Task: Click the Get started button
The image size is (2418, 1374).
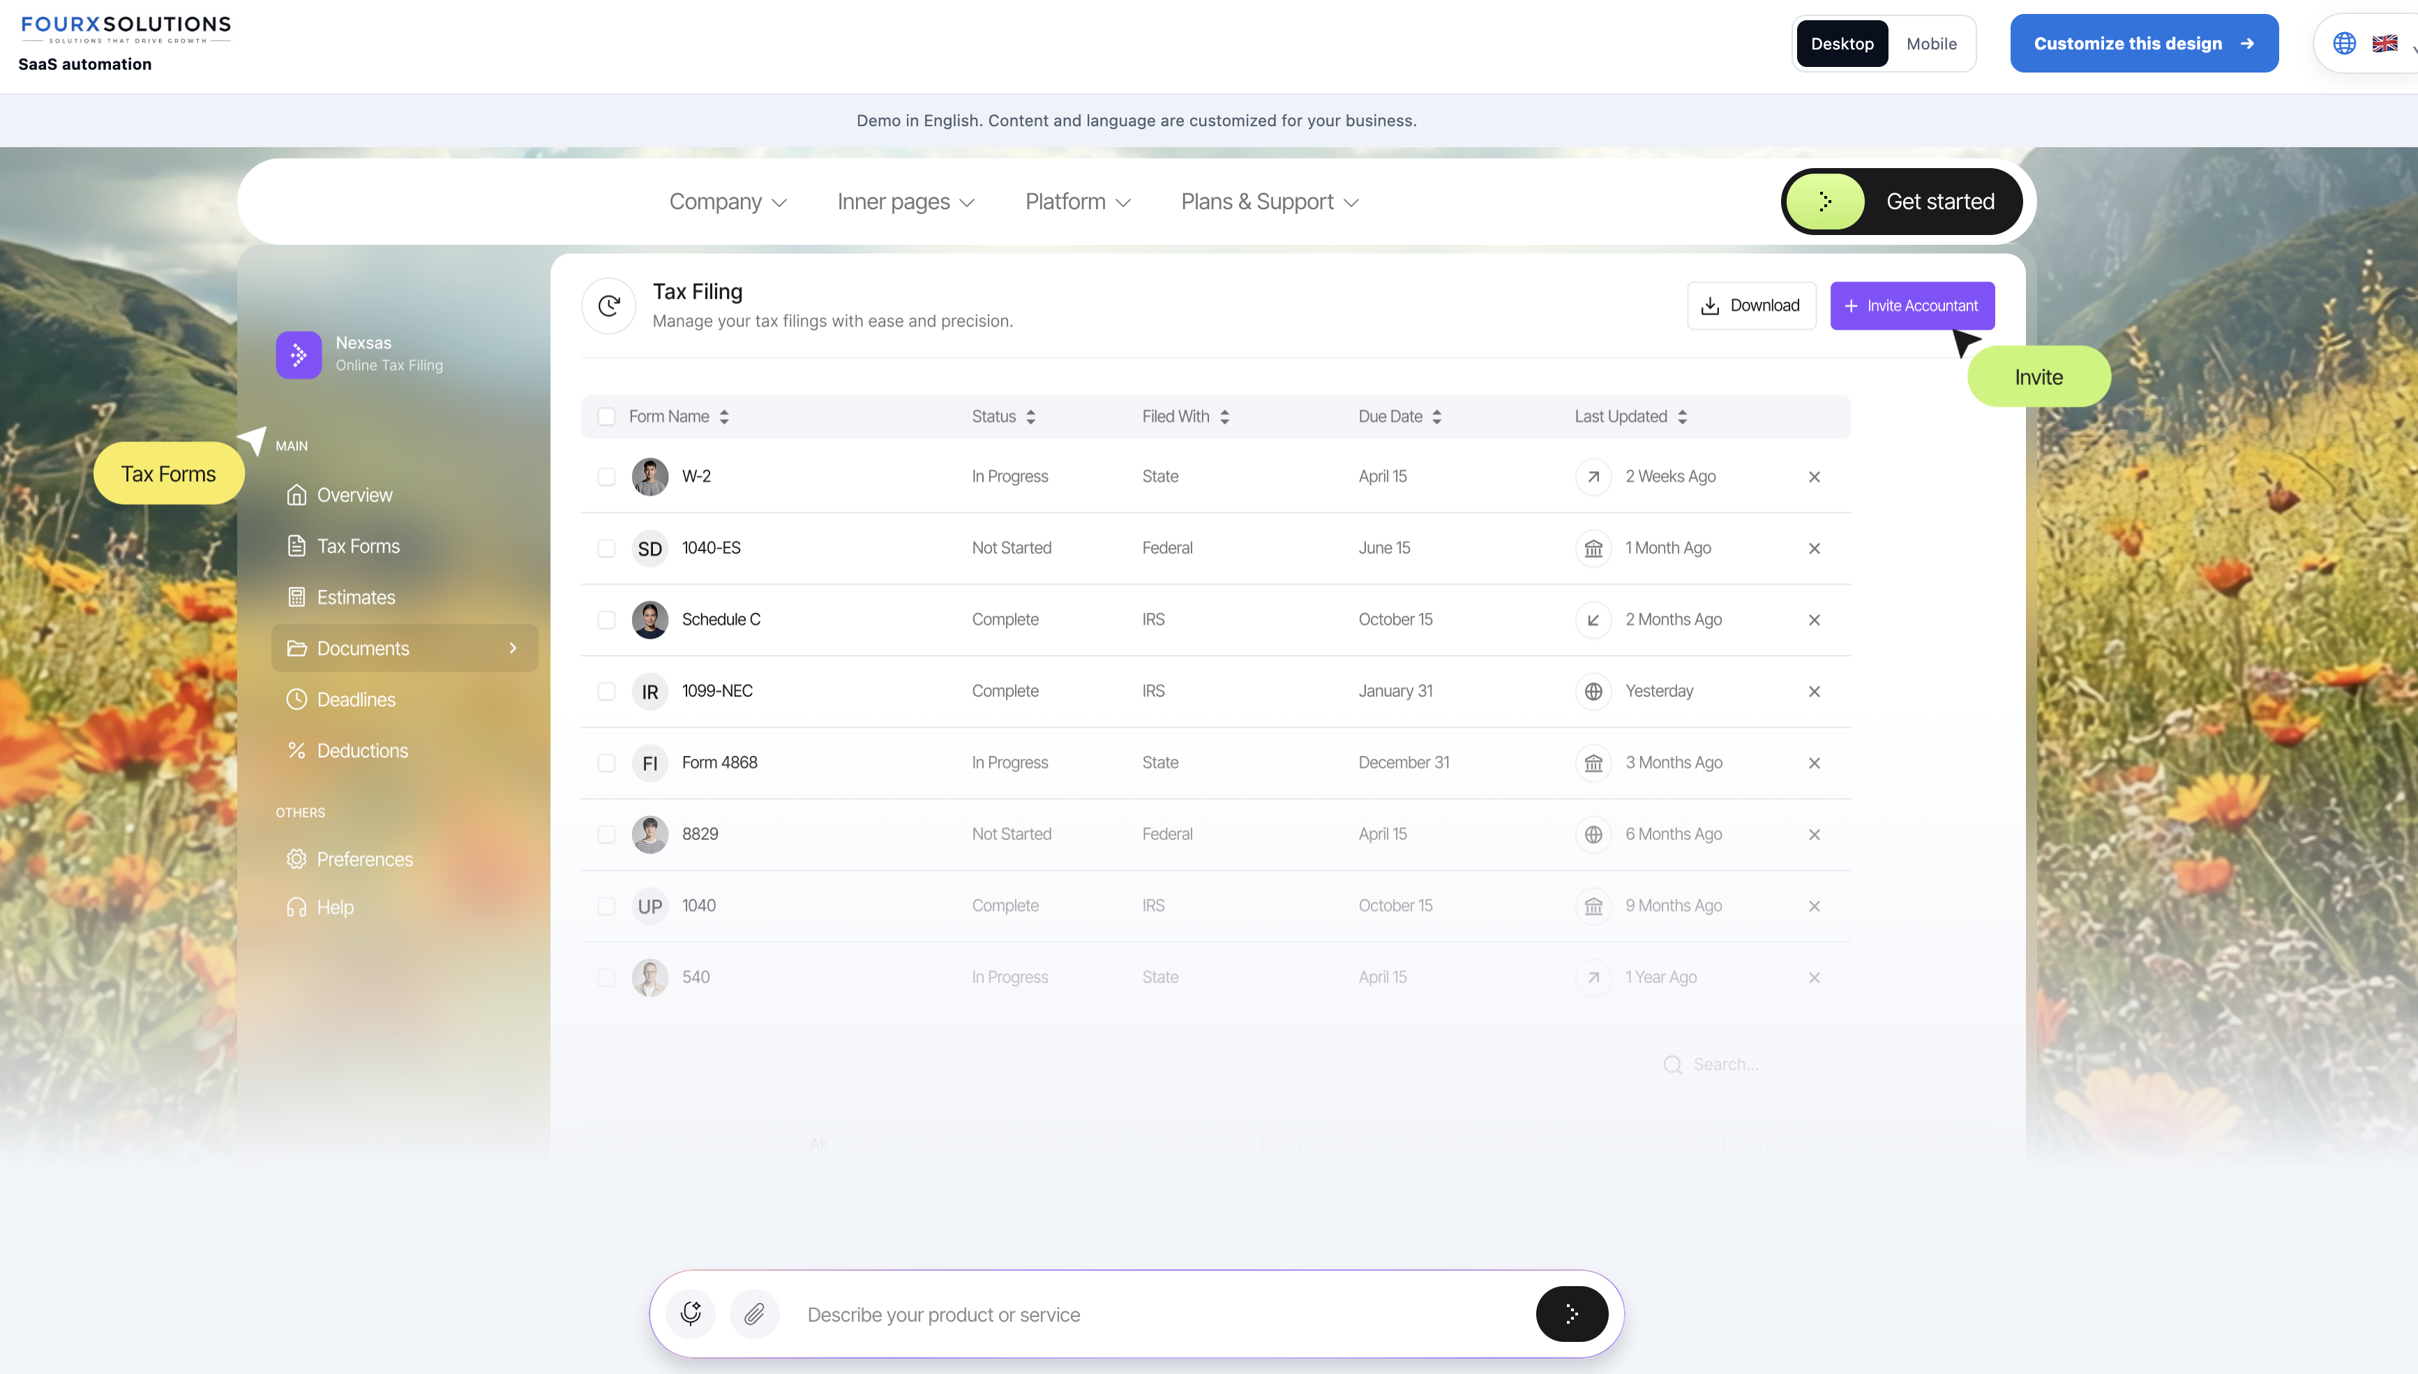Action: pyautogui.click(x=1902, y=202)
